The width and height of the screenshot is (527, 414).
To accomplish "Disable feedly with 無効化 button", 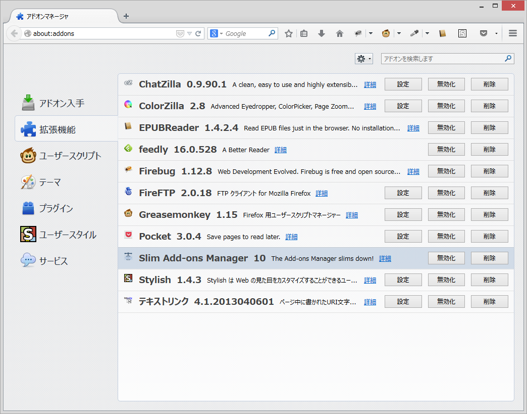I will point(446,150).
